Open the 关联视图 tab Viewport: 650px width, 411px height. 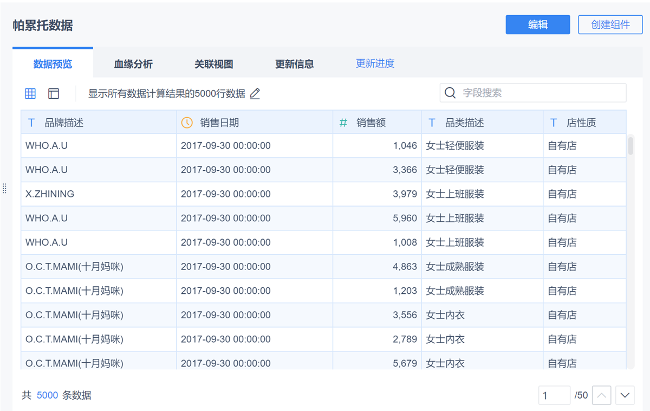(214, 64)
